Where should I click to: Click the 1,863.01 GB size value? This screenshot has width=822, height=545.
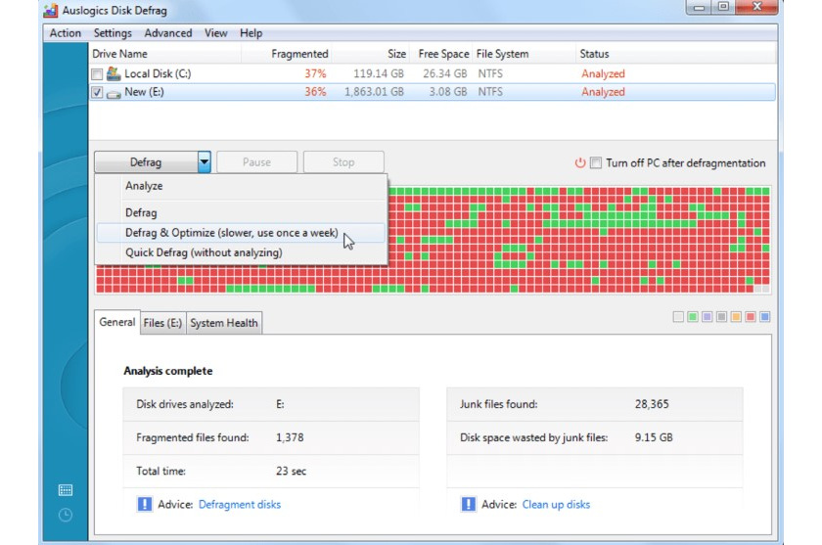pyautogui.click(x=374, y=92)
